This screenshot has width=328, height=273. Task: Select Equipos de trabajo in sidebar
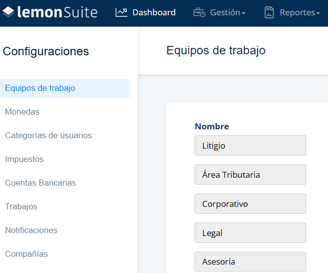(65, 88)
